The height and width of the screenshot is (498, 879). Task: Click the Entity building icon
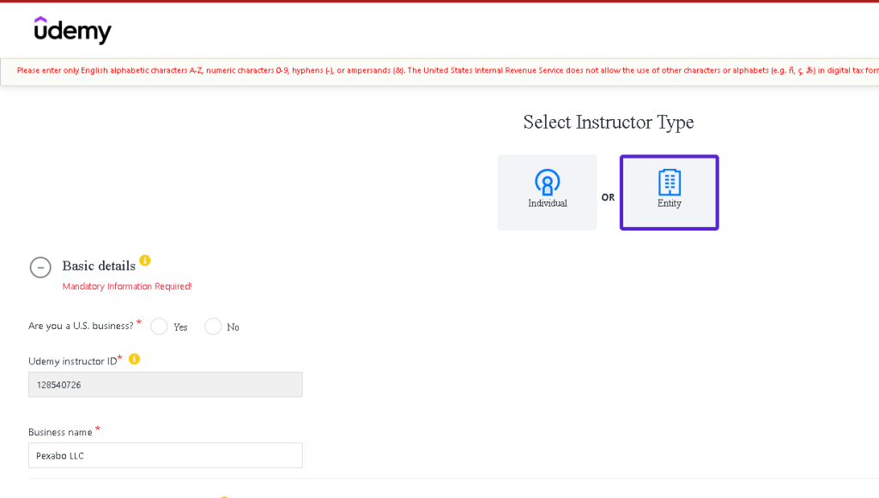point(670,182)
